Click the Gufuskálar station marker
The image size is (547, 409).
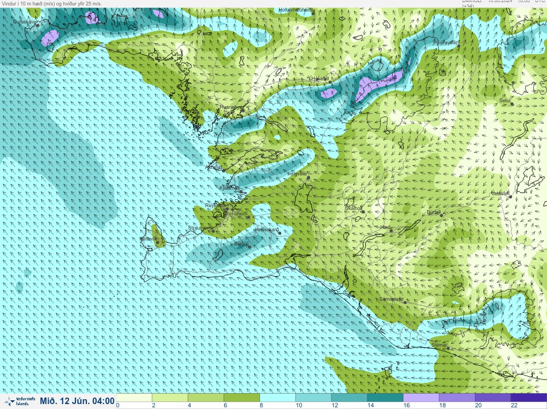tap(38, 26)
